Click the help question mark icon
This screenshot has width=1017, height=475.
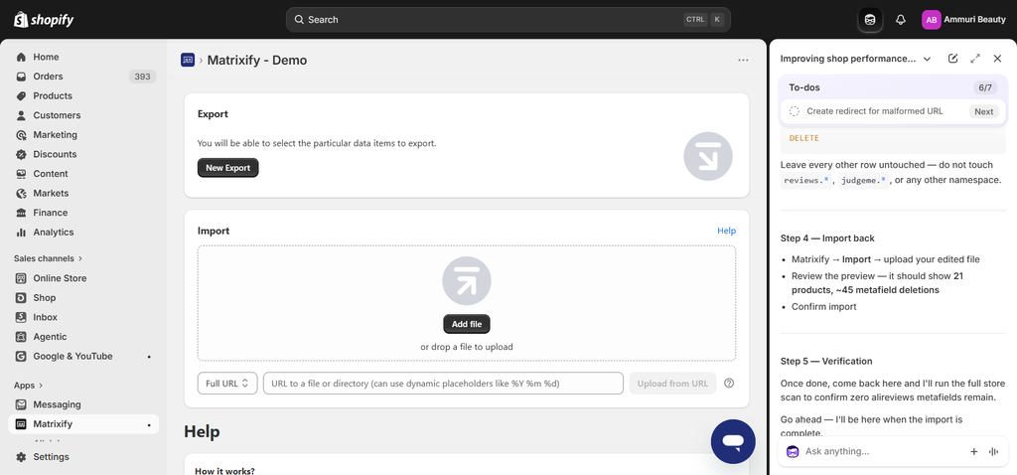(x=729, y=384)
